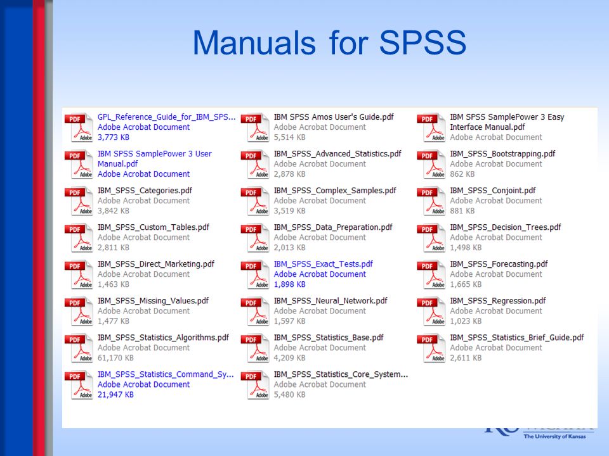This screenshot has width=609, height=456.
Task: Click The University of Kansas text
Action: pos(554,436)
